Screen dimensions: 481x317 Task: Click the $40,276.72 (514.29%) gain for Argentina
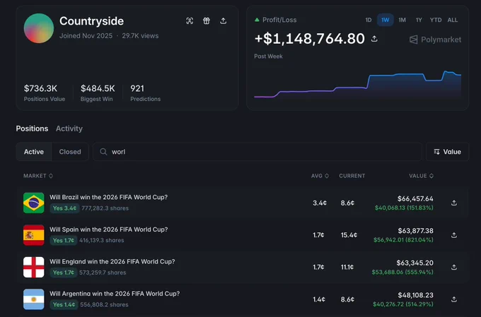(x=403, y=304)
